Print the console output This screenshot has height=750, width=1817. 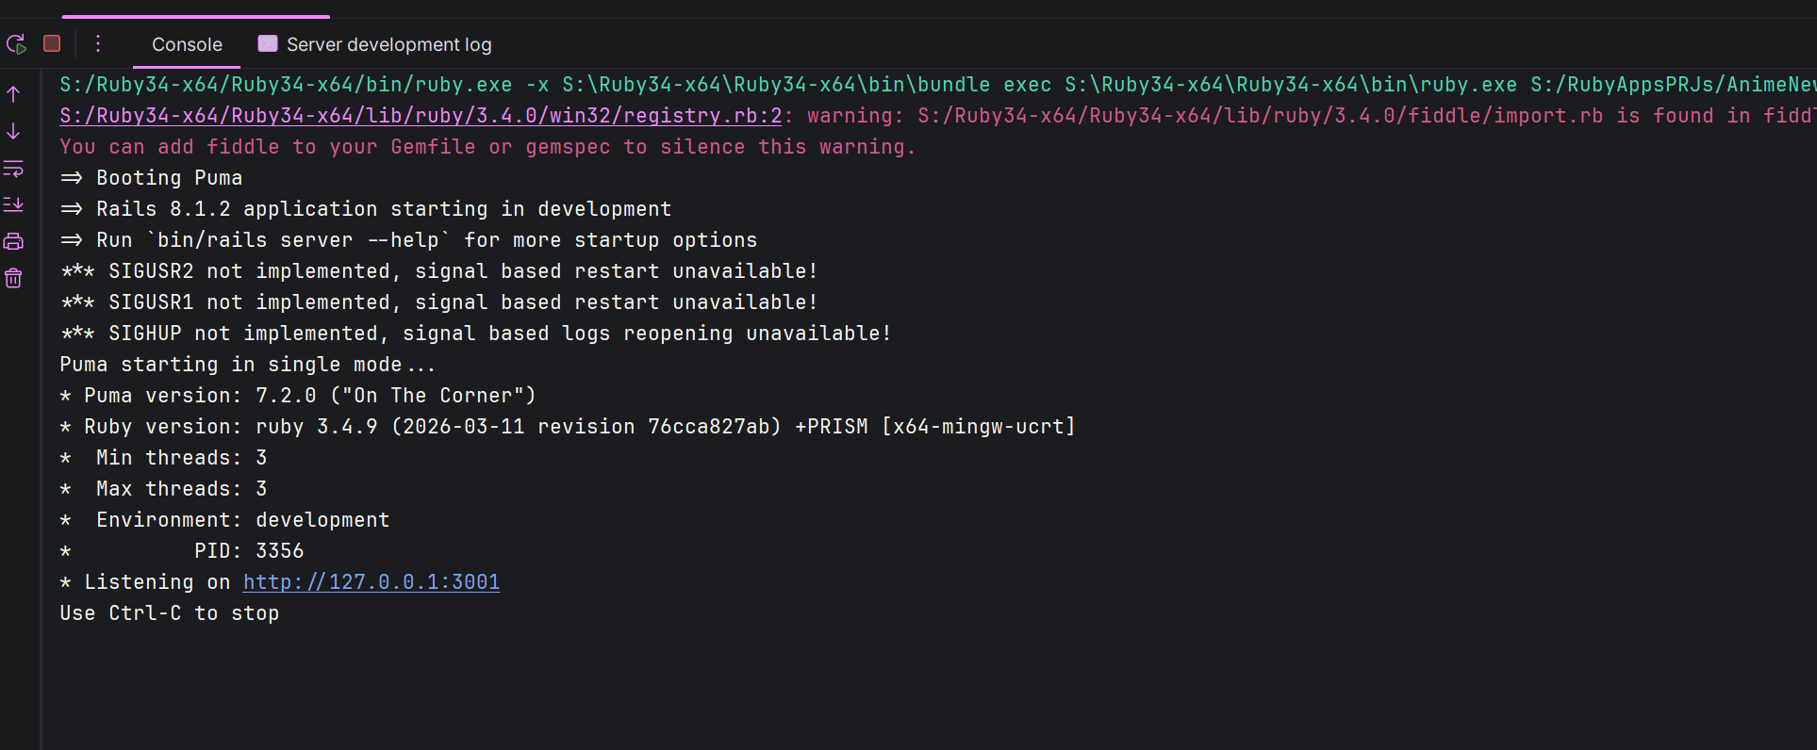point(13,242)
